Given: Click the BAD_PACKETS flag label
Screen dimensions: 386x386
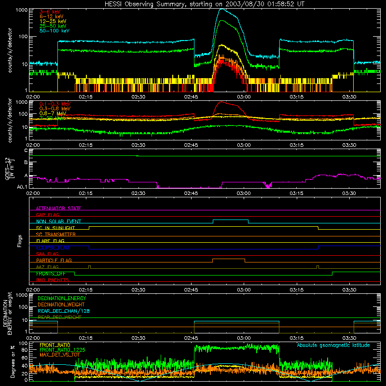Looking at the screenshot, I should click(x=53, y=280).
